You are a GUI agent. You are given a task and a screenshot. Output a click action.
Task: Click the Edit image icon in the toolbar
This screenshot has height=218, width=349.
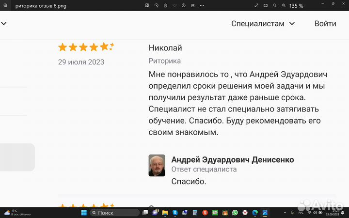[x=147, y=5]
